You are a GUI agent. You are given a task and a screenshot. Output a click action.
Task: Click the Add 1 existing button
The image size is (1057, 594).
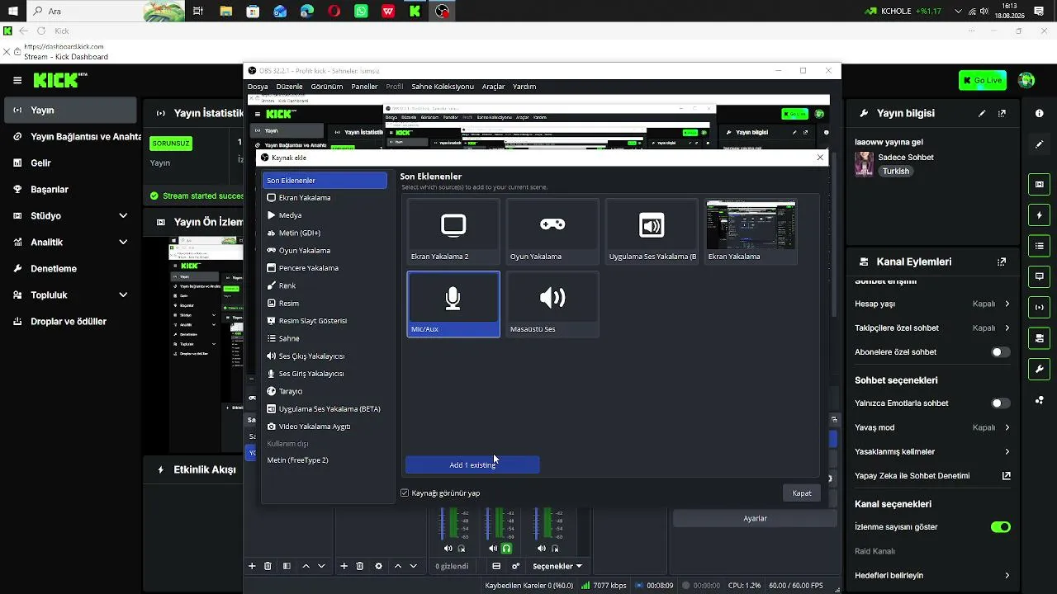[x=472, y=465]
